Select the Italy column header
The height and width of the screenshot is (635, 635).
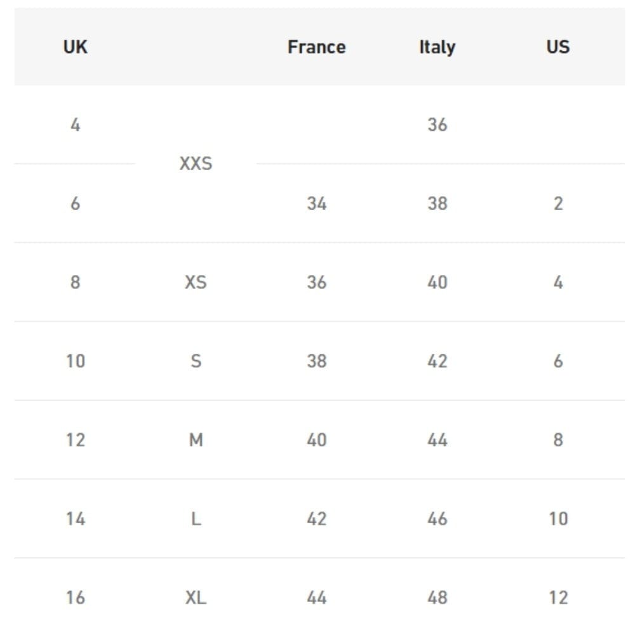coord(437,47)
